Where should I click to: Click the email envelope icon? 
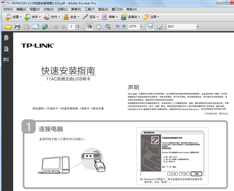[35, 27]
